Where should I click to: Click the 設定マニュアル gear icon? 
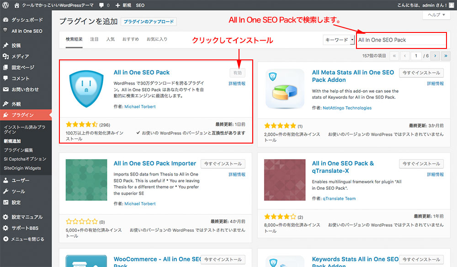point(5,217)
